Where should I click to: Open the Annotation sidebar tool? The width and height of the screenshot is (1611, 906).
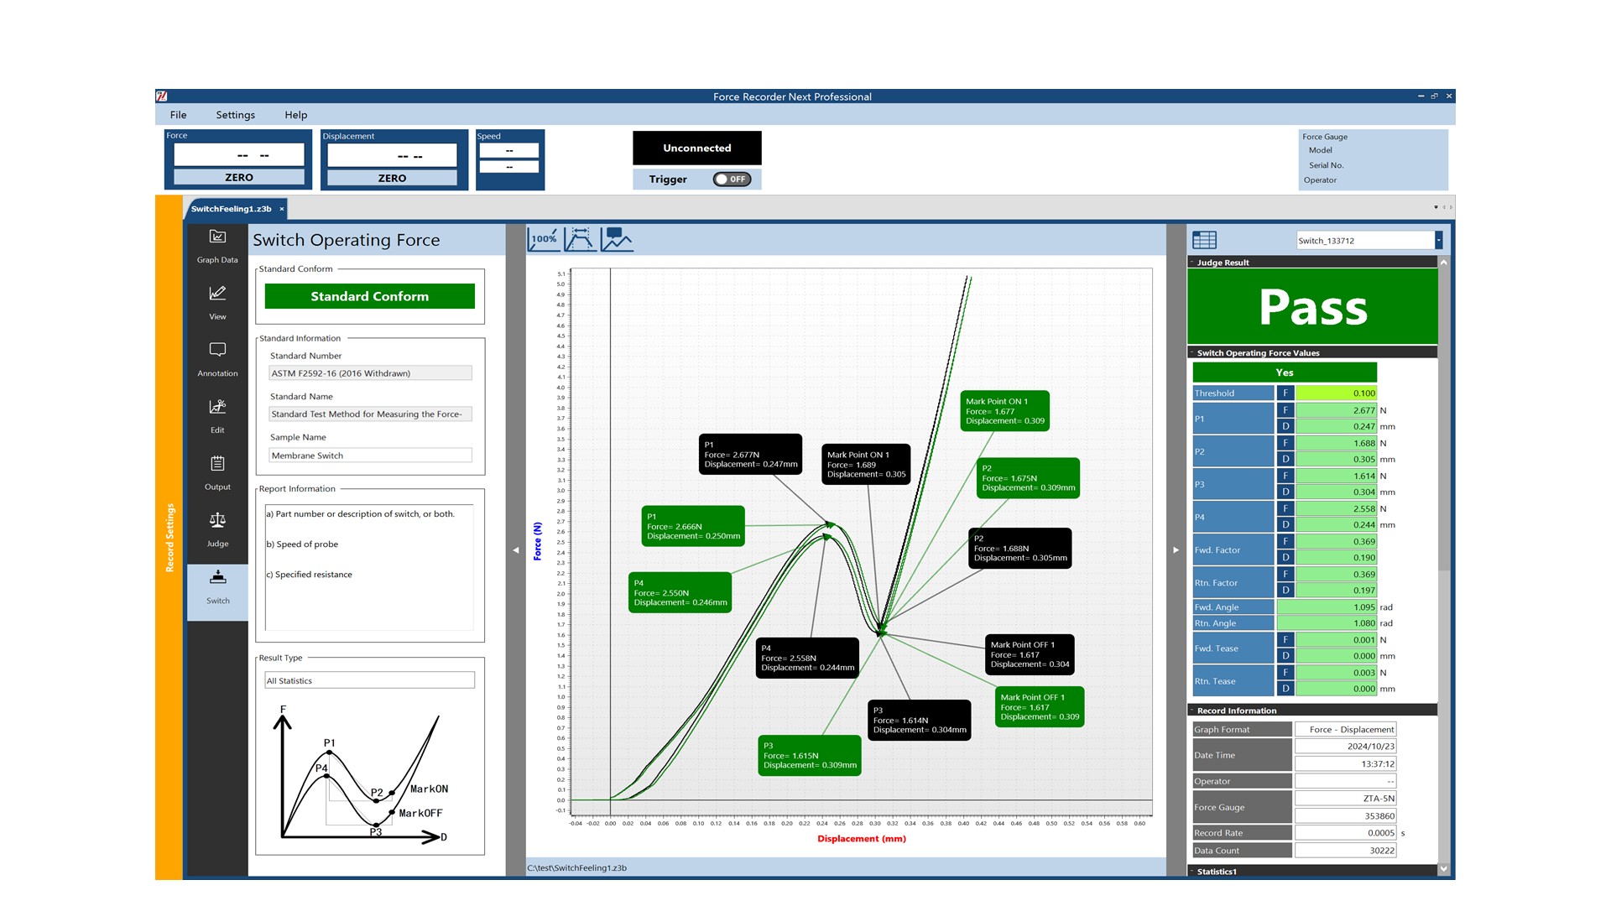click(217, 358)
